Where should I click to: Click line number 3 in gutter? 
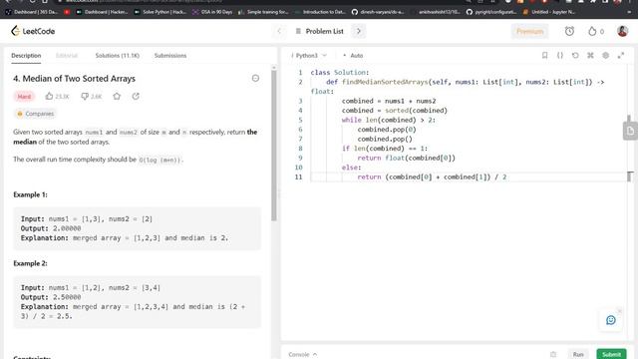[x=300, y=101]
